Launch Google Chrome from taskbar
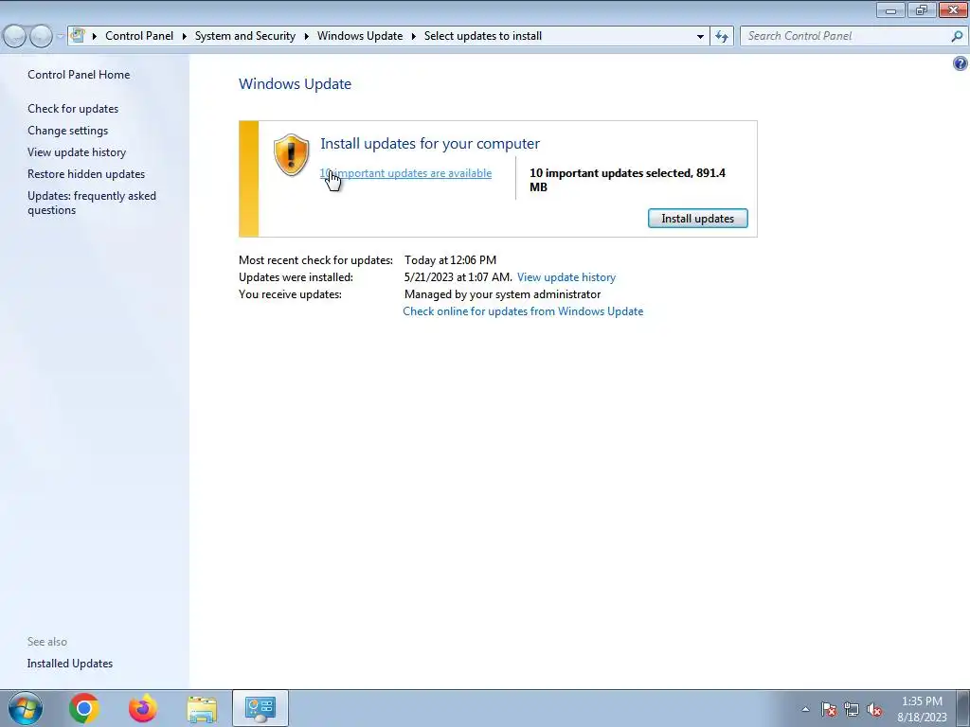 point(83,708)
